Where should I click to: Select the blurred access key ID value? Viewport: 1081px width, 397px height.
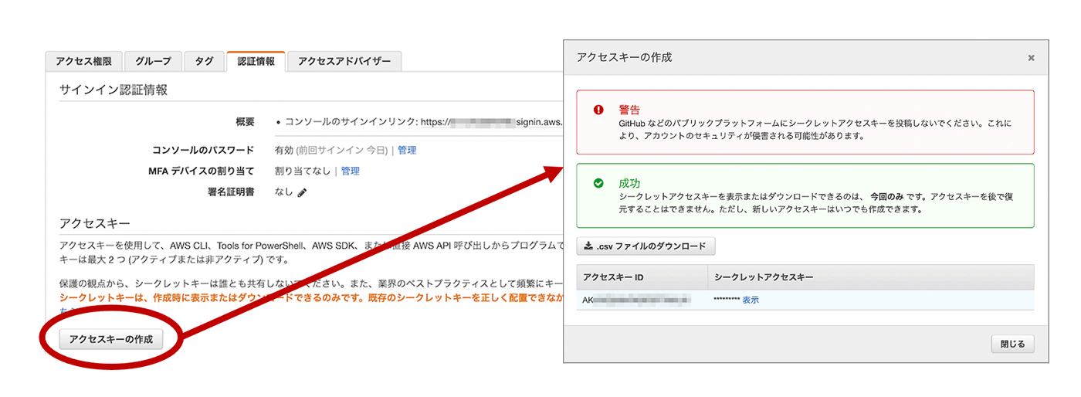pos(636,300)
